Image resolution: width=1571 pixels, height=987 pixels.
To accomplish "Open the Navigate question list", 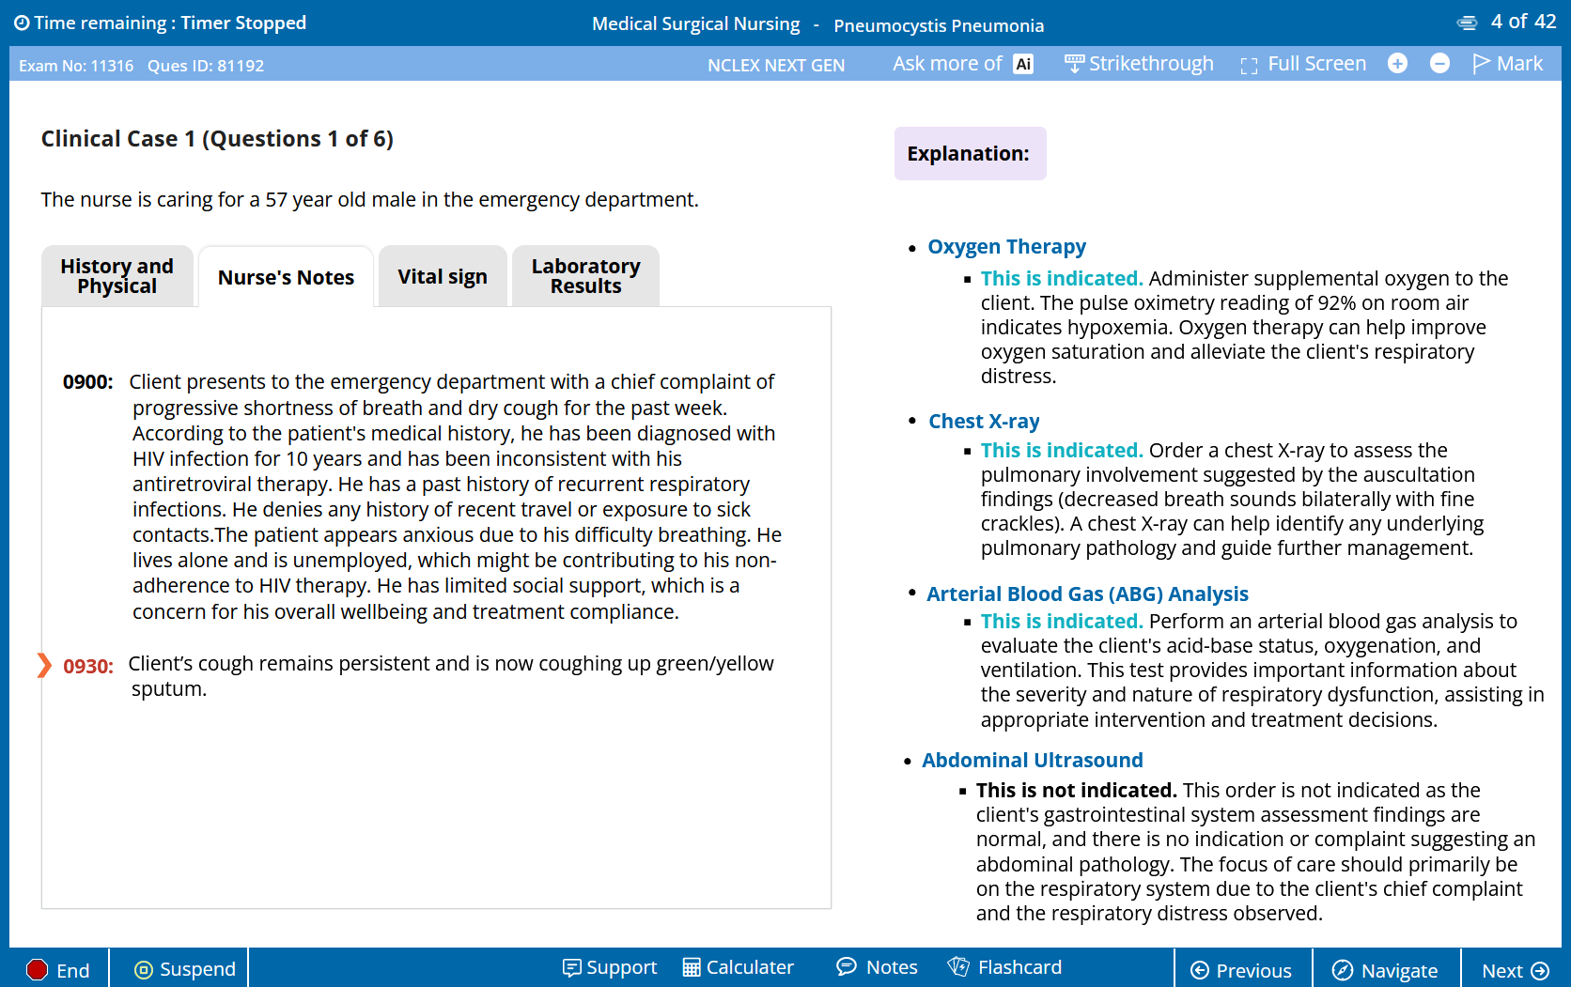I will tap(1386, 970).
